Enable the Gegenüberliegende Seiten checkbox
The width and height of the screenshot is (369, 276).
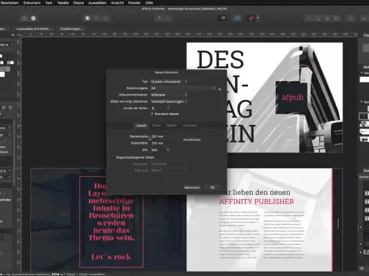pyautogui.click(x=113, y=157)
